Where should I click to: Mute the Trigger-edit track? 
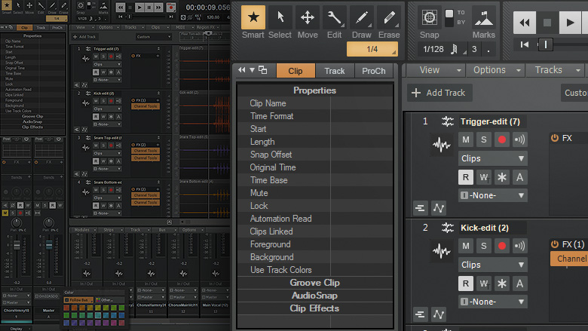pyautogui.click(x=466, y=139)
